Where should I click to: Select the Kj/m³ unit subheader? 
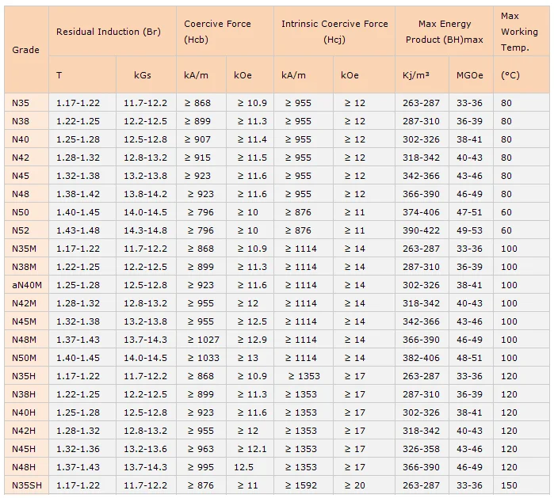click(416, 75)
